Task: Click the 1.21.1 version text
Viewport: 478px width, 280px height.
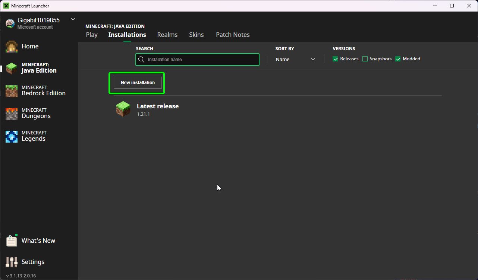Action: (x=143, y=114)
